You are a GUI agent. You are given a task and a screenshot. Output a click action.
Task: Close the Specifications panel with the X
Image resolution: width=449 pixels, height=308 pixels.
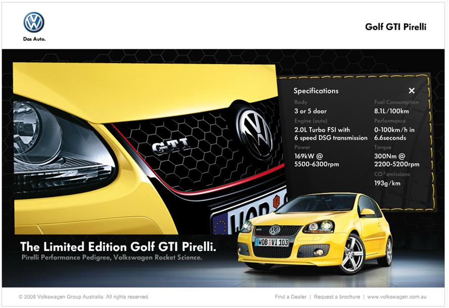point(412,91)
